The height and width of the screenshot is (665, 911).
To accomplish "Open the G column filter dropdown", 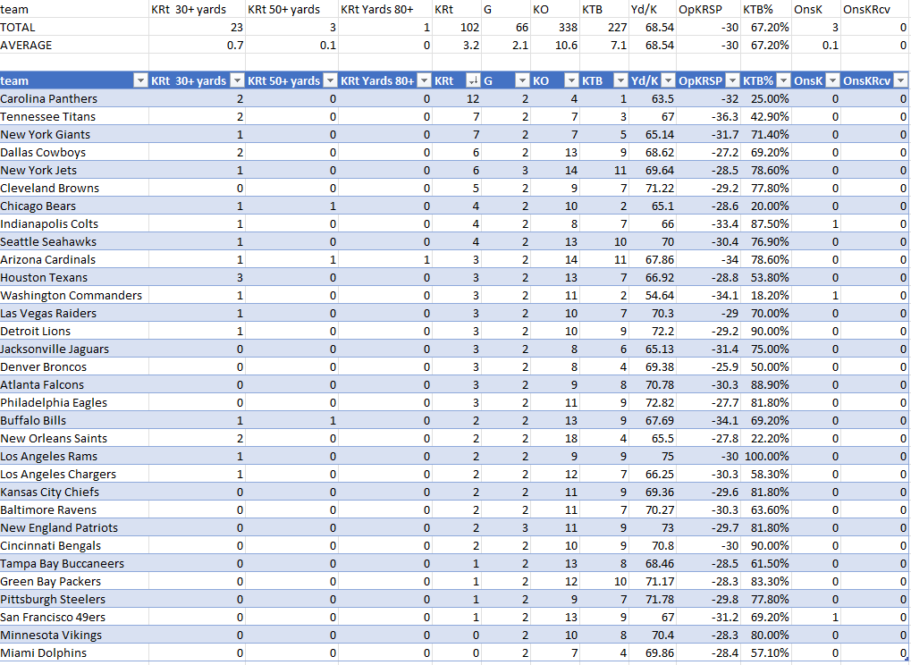I will coord(522,80).
